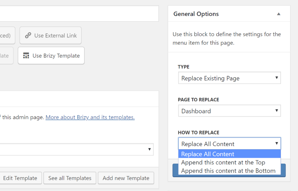Screen dimensions: 298x191
Task: Collapse the General Options panel arrow
Action: 278,14
